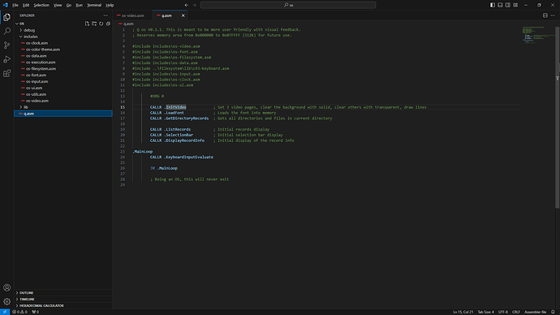Open the Go menu
560x315 pixels.
tap(68, 5)
